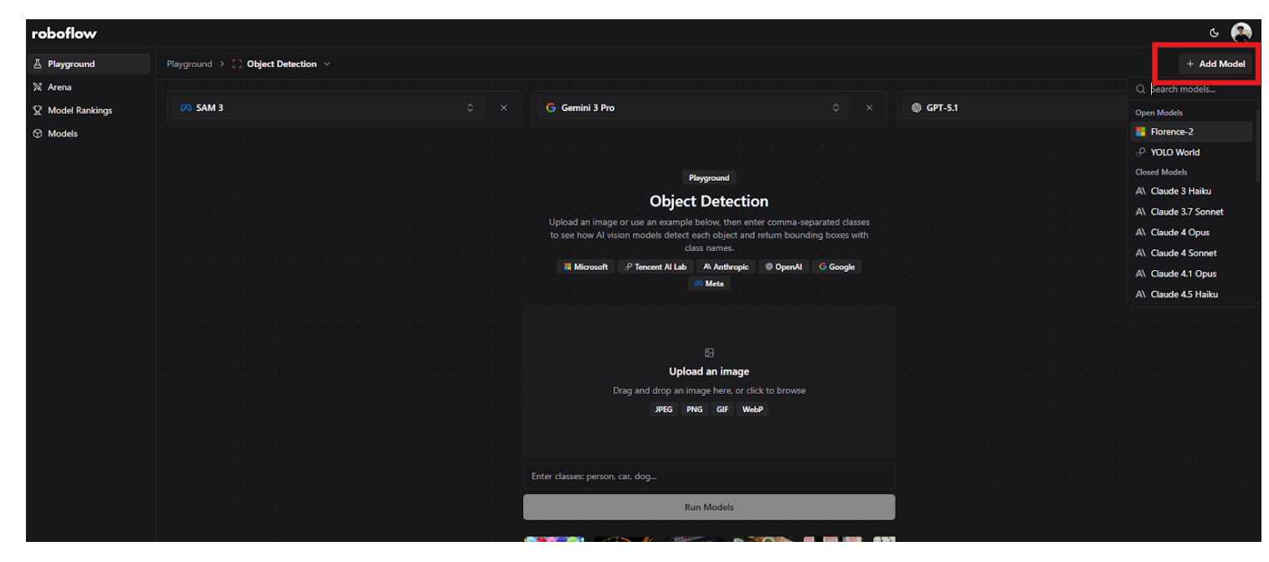1269x562 pixels.
Task: Open the user profile avatar
Action: coord(1241,33)
